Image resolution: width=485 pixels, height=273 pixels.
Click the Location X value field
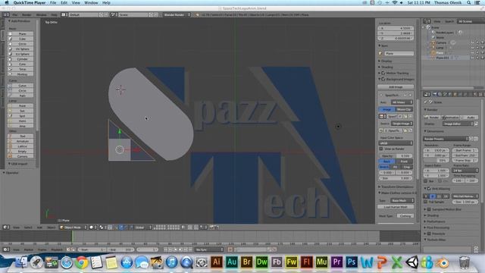pos(396,28)
